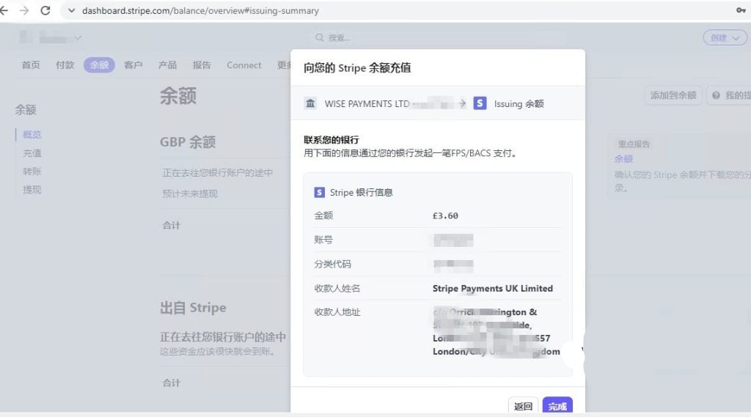Screen dimensions: 751x417
Task: Open the Connect tab
Action: [243, 65]
